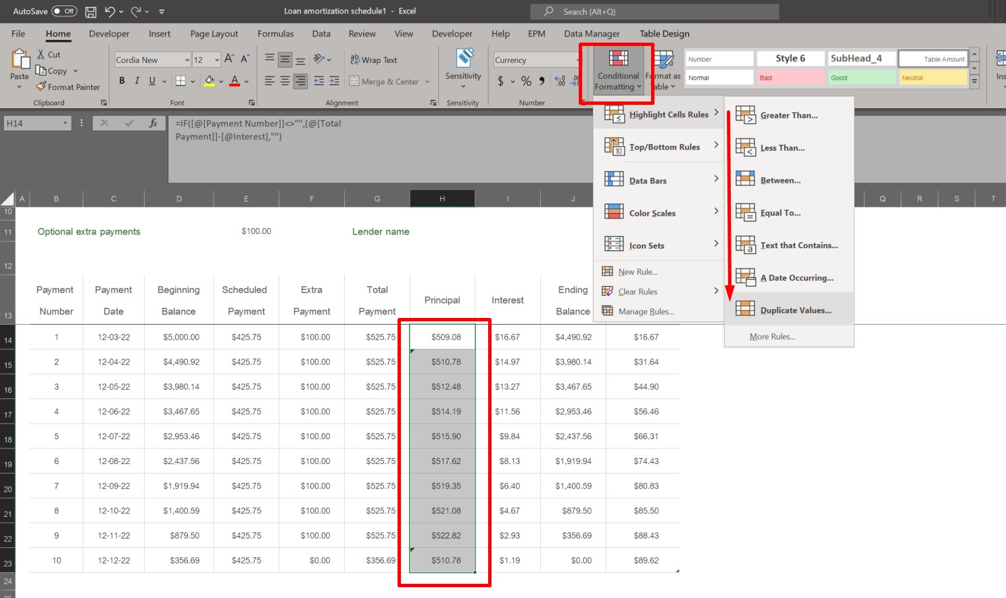Click the Format Painter brush icon
The width and height of the screenshot is (1006, 598).
41,87
